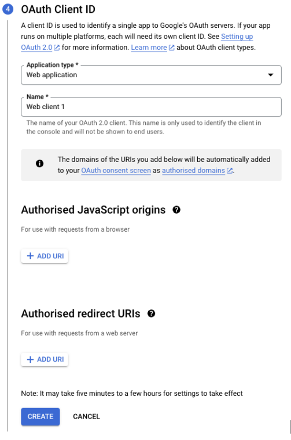Show help for Authorised redirect URIs
291x440 pixels.
tap(151, 313)
